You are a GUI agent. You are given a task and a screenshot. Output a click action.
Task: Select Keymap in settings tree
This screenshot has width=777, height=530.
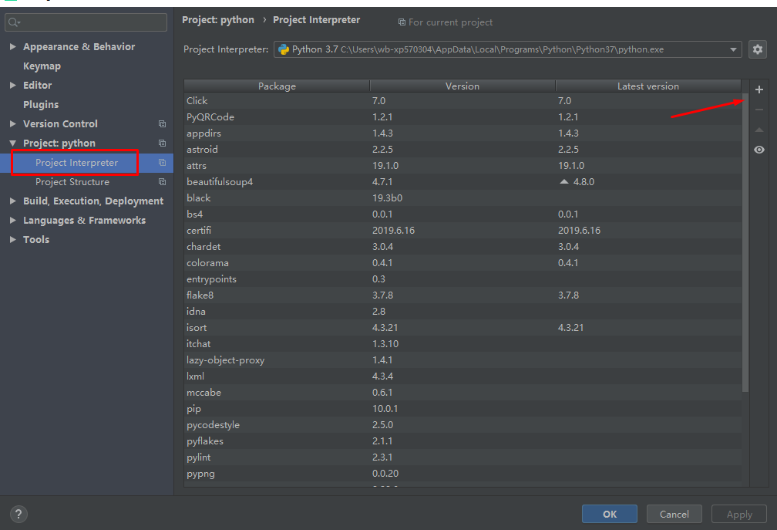click(x=42, y=66)
